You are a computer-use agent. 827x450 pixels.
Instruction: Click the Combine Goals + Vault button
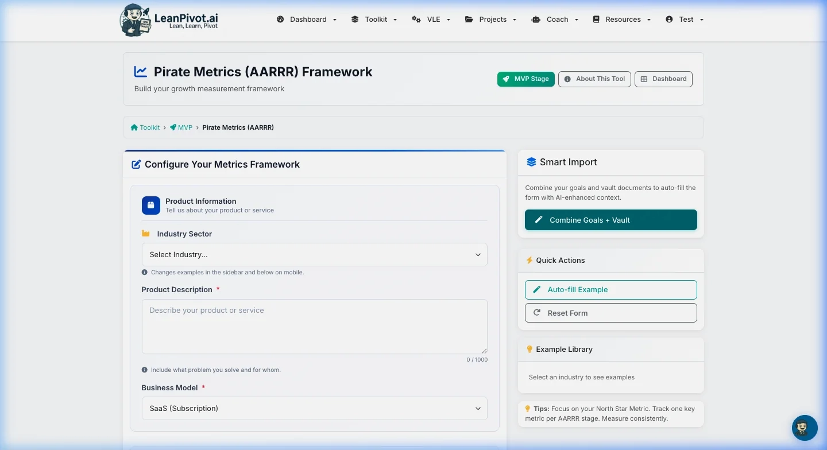610,220
